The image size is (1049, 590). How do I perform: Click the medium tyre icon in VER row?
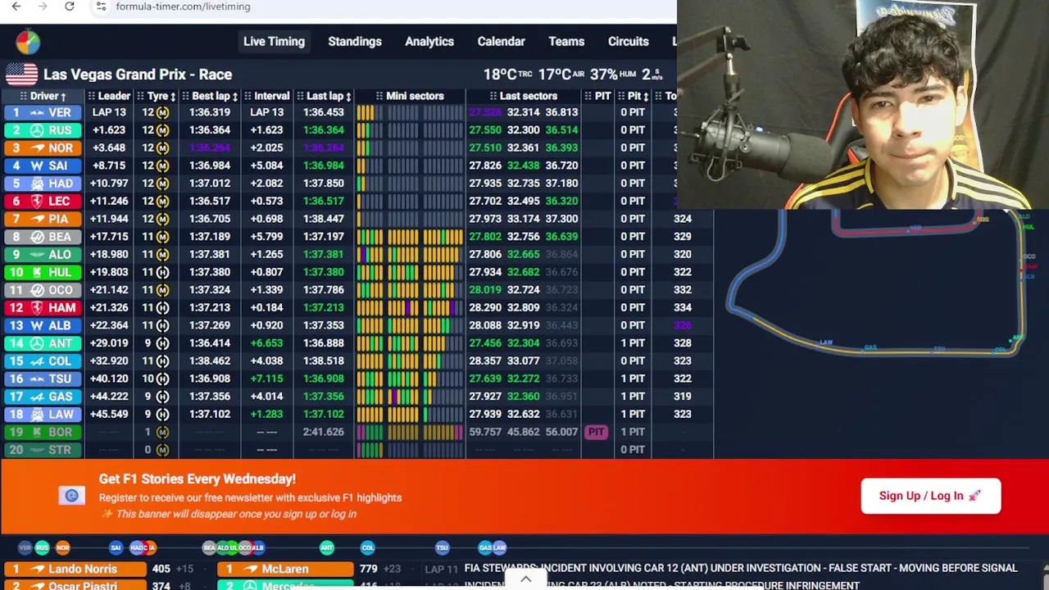click(162, 112)
